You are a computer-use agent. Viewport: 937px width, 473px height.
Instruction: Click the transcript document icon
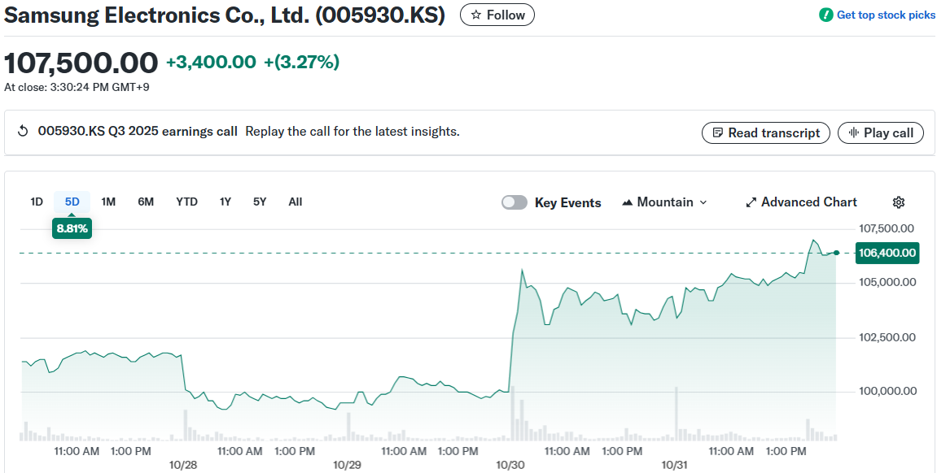(x=717, y=132)
